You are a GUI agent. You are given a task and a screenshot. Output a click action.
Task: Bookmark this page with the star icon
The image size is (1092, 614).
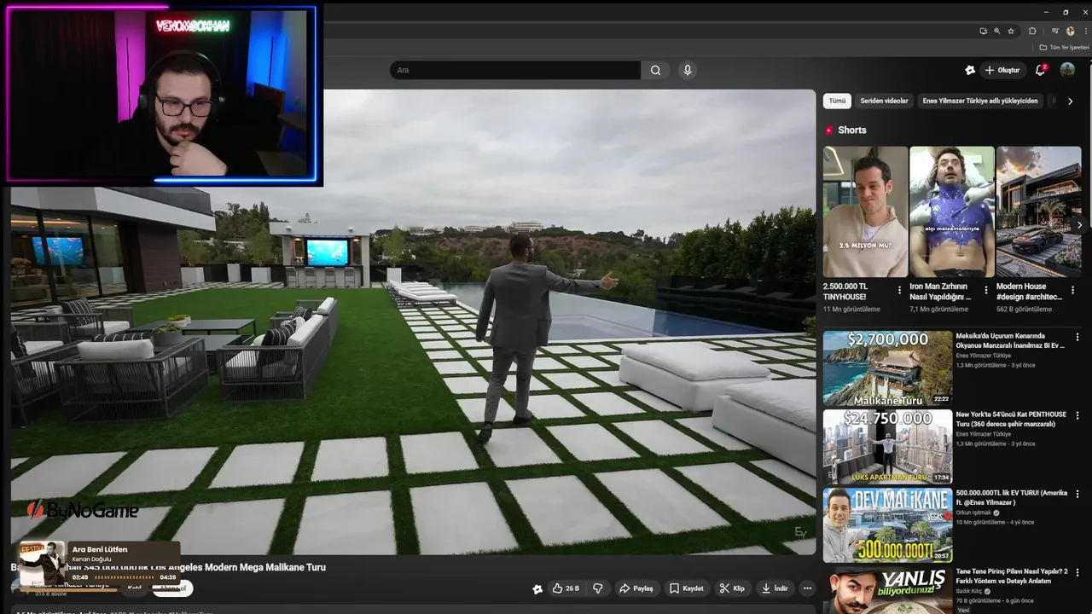1011,31
